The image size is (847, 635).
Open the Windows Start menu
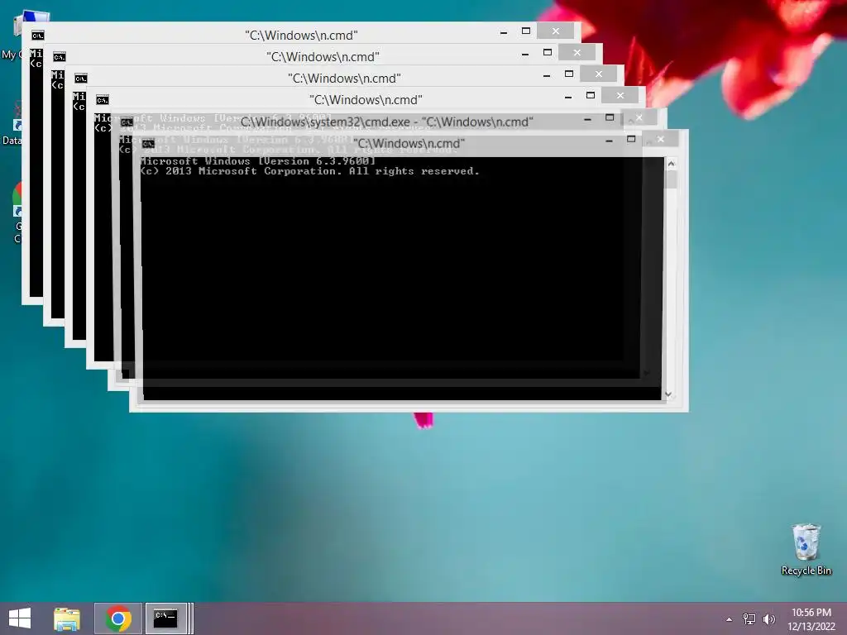click(x=20, y=618)
